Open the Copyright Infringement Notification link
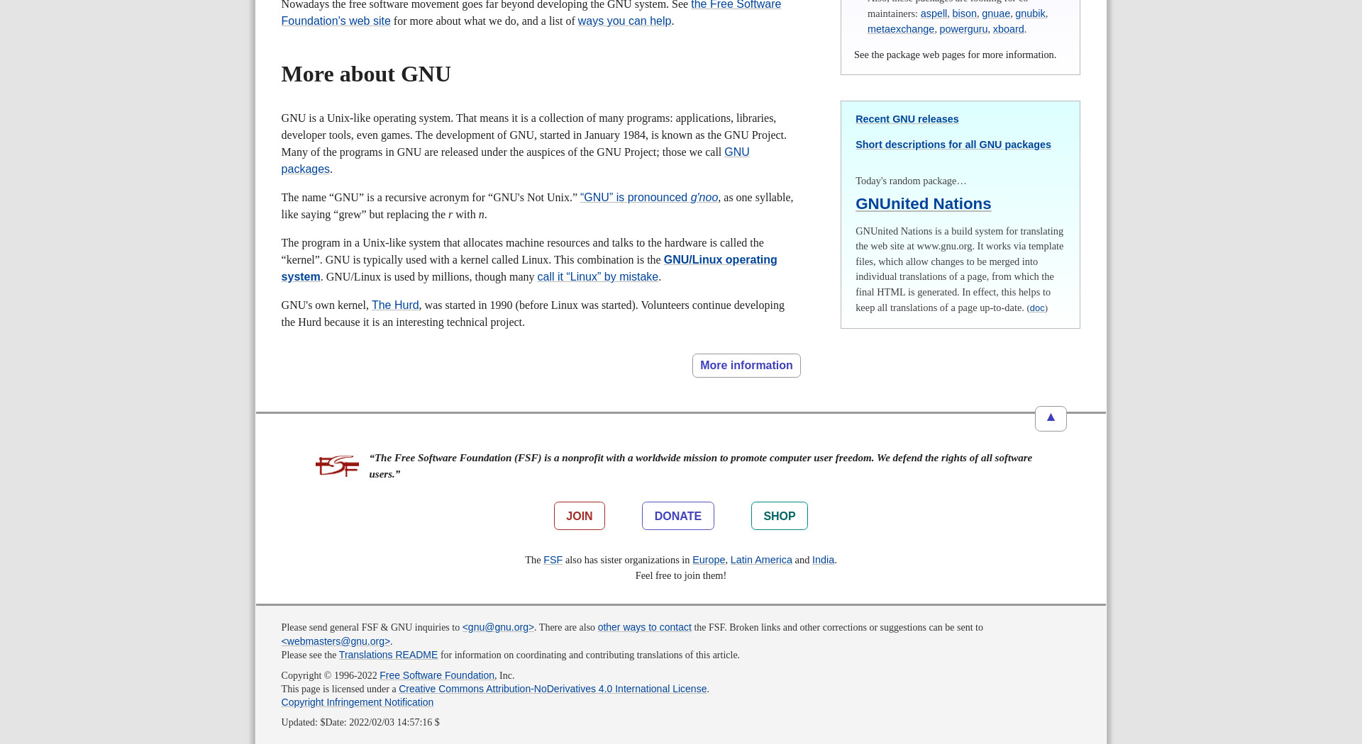Viewport: 1362px width, 744px height. (357, 702)
